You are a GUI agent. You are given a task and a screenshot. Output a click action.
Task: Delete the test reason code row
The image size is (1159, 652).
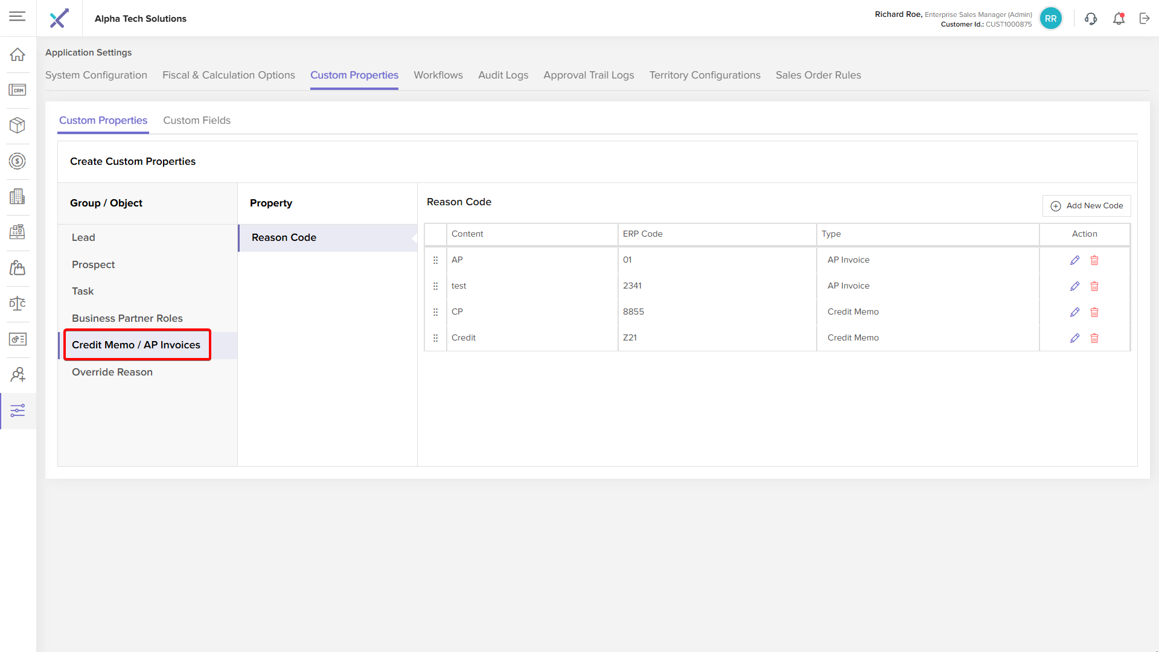1094,286
